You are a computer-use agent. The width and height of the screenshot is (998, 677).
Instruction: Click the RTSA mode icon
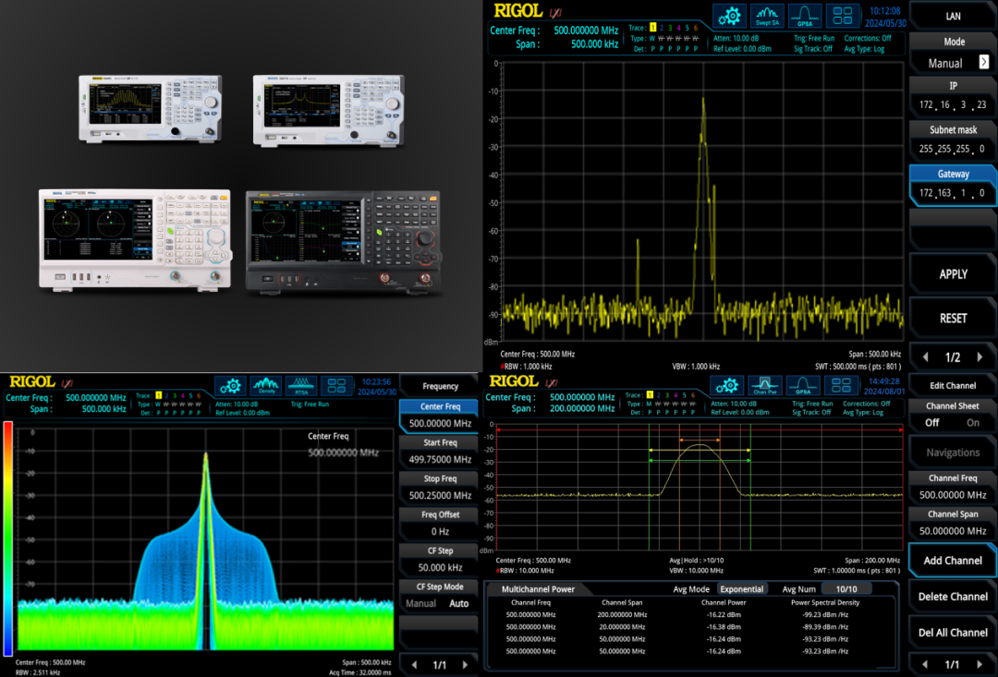(302, 386)
